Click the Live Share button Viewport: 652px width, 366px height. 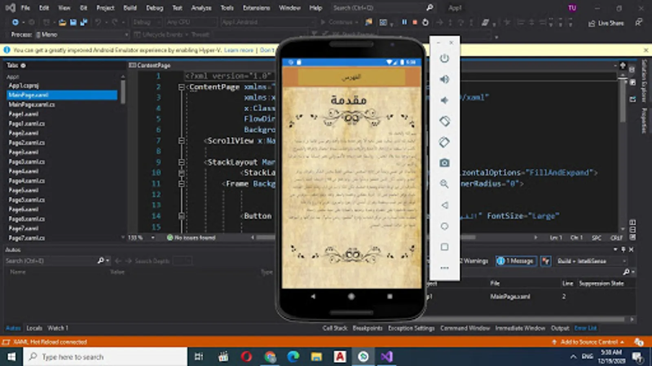point(606,23)
